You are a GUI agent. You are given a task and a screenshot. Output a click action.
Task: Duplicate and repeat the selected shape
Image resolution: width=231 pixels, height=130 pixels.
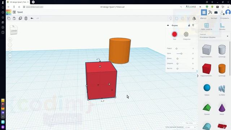[20, 18]
